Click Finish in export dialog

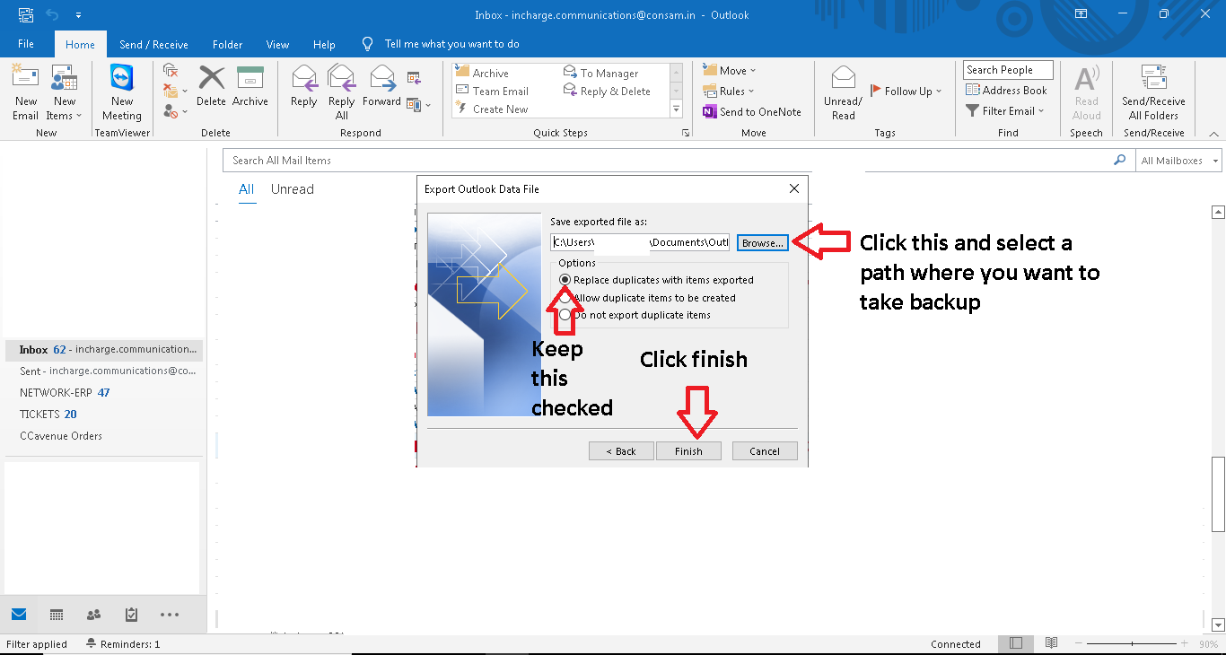tap(688, 451)
